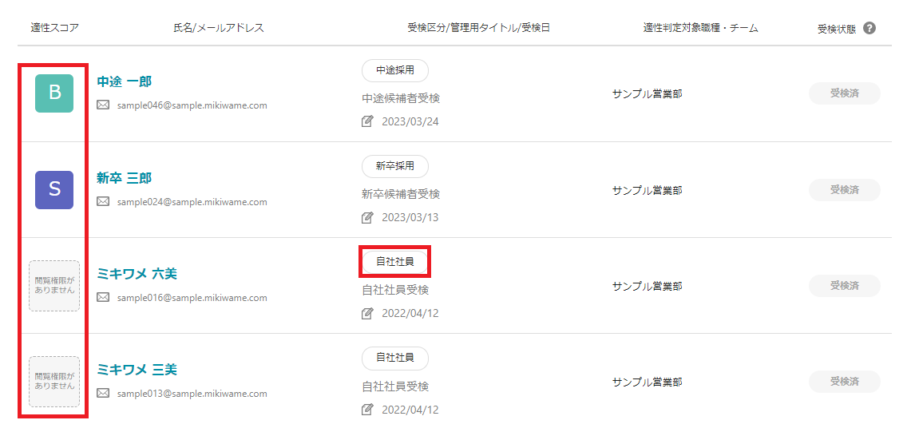Screen dimensions: 911x424
Task: Open the profile link ミキワメ 三美
Action: [137, 370]
